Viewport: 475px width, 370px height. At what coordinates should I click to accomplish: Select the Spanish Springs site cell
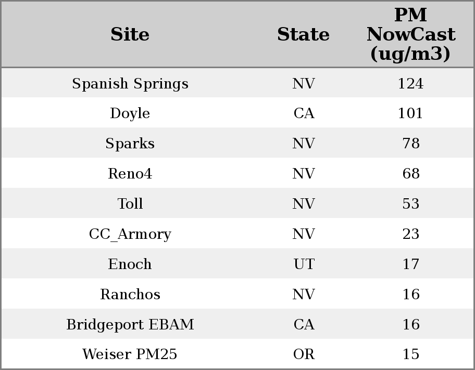click(130, 84)
